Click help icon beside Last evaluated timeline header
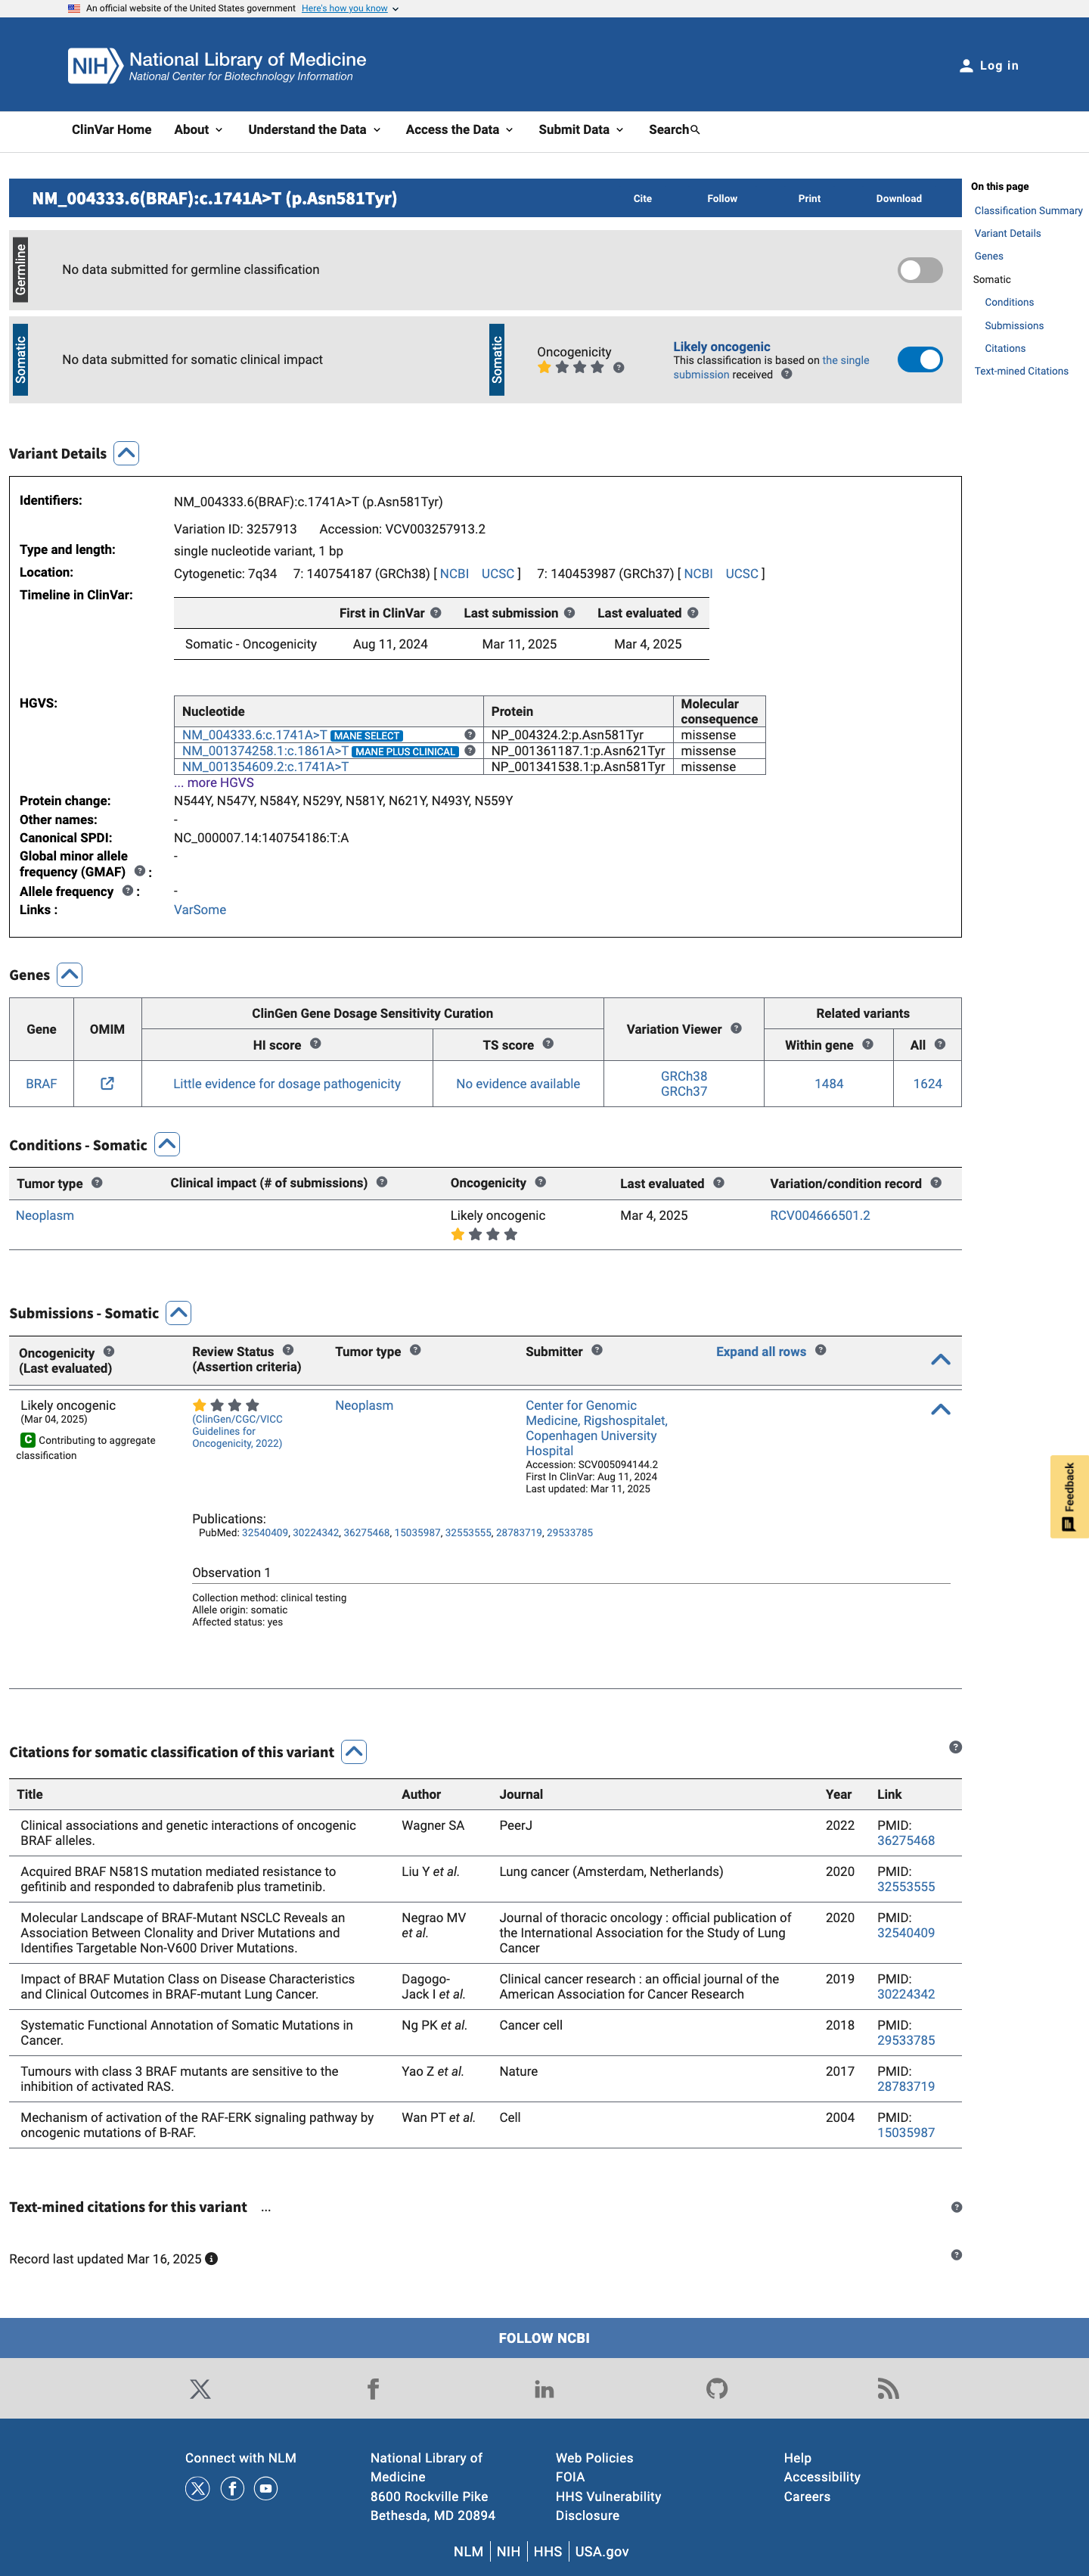The width and height of the screenshot is (1089, 2576). click(693, 613)
